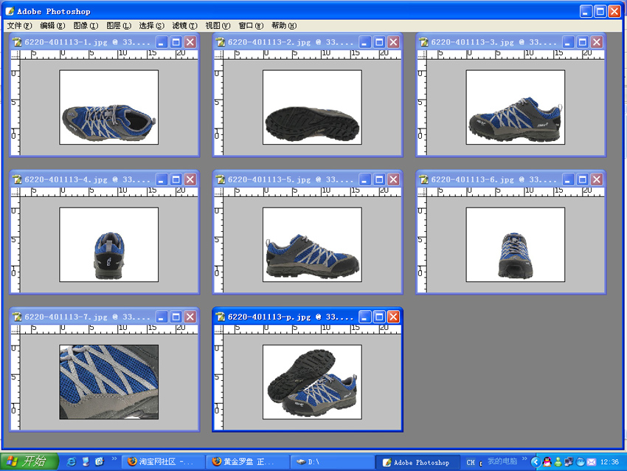This screenshot has height=471, width=627.
Task: Click document icon of 6220-401113-7.jpg window
Action: click(17, 317)
